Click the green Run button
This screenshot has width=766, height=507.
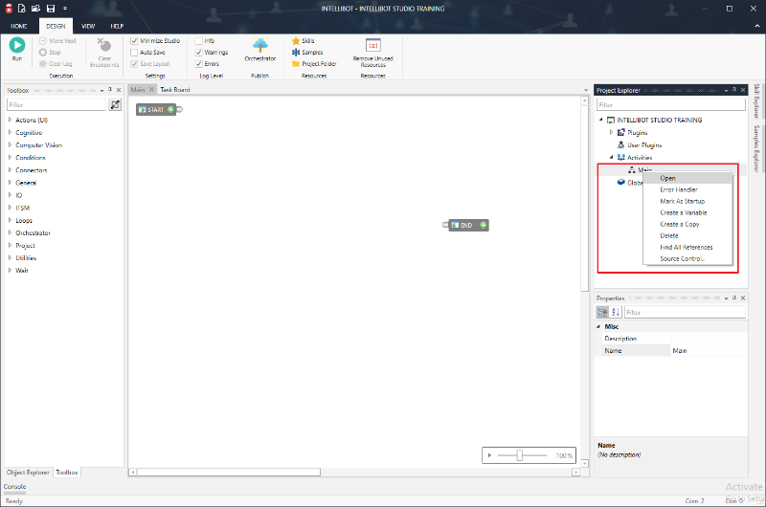click(x=17, y=47)
